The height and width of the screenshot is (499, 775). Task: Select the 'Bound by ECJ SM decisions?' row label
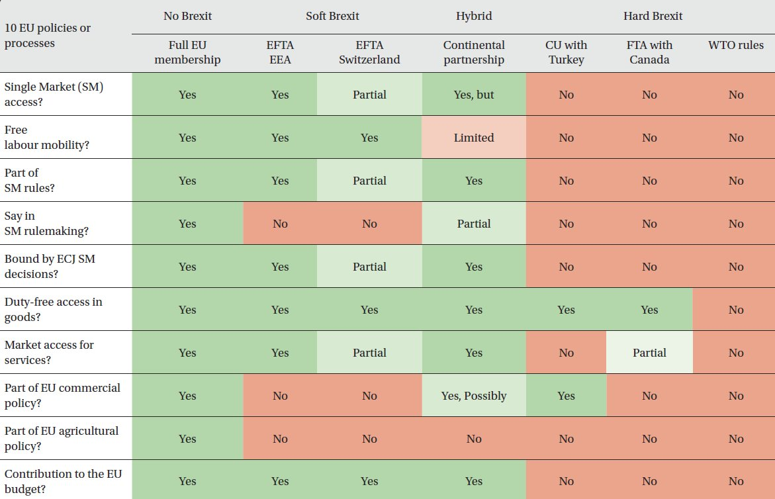coord(50,266)
